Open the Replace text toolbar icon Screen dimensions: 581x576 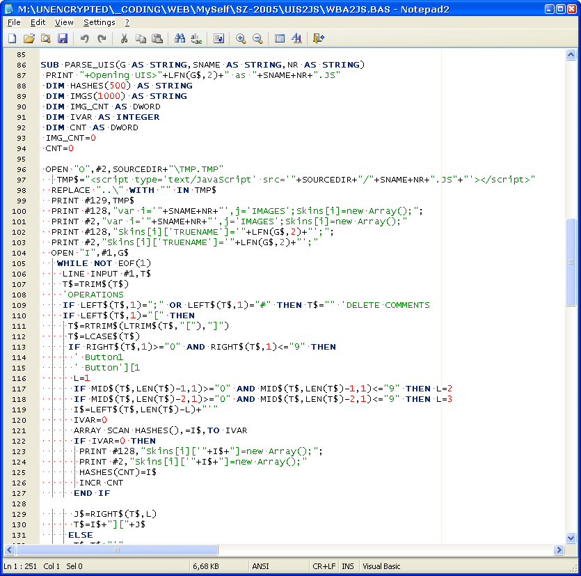coord(196,38)
